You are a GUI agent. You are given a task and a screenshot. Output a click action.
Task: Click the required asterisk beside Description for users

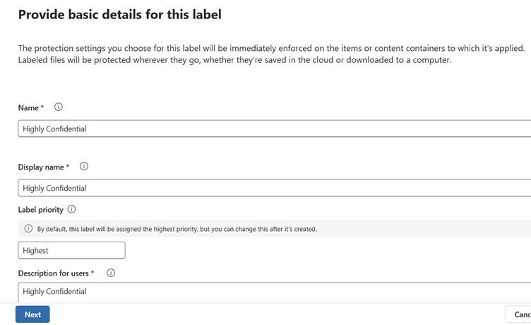[92, 273]
